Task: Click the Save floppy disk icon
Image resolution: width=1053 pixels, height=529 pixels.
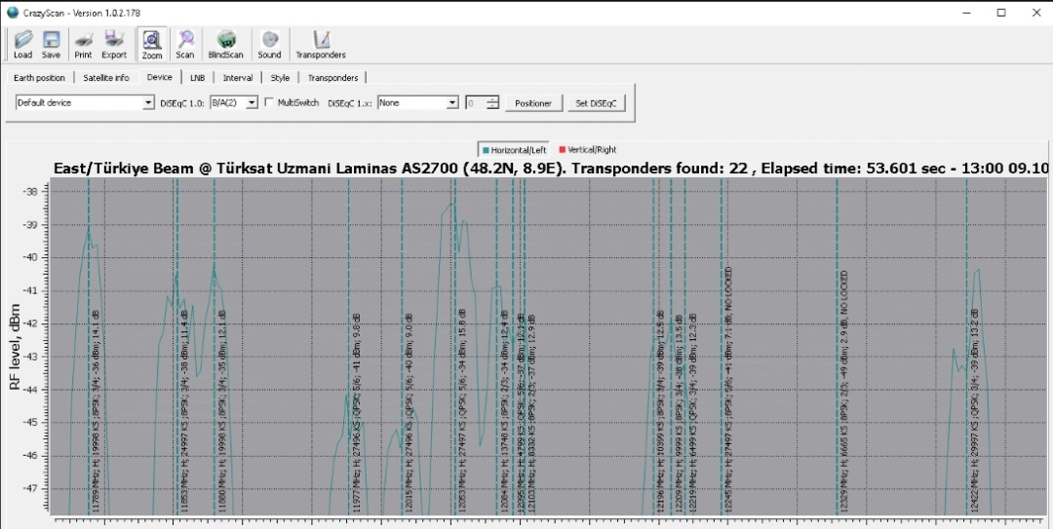Action: (51, 45)
